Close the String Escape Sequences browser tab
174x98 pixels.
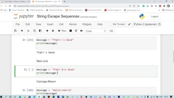click(60, 1)
